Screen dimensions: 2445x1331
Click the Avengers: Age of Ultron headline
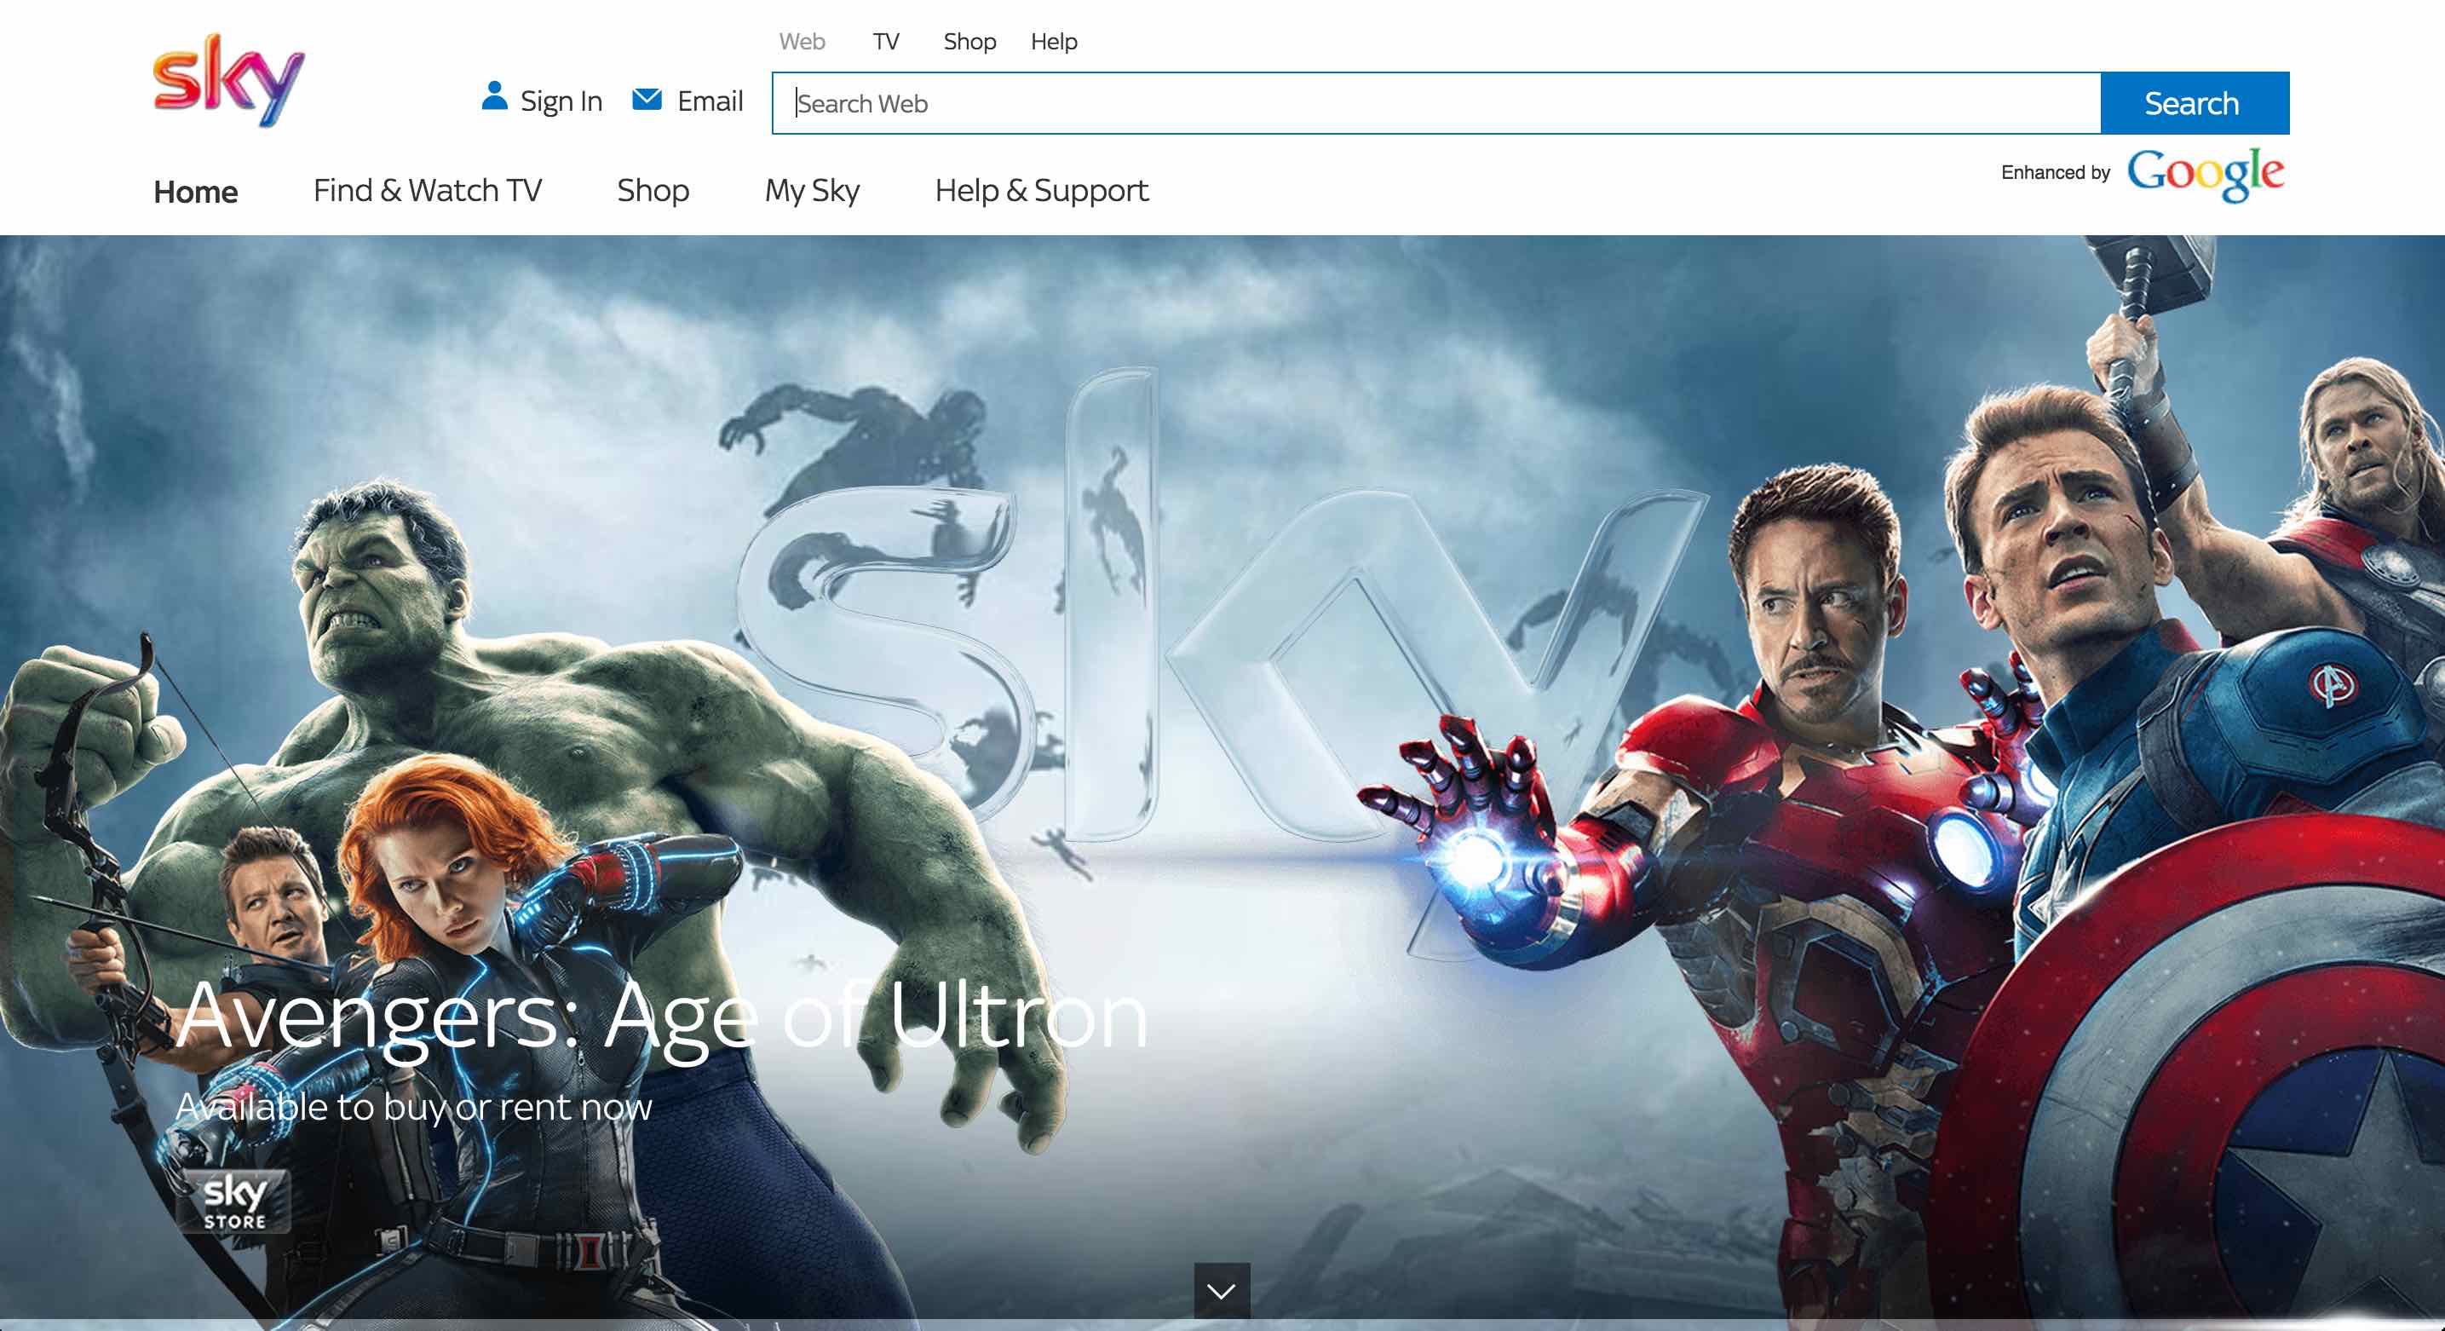[662, 1017]
